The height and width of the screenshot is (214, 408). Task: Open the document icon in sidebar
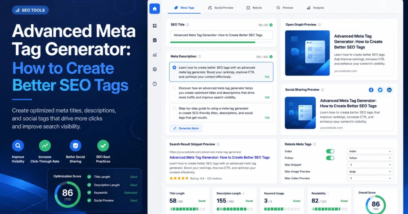point(155,40)
